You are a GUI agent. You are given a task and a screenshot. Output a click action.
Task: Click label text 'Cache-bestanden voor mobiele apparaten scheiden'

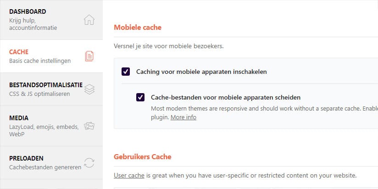click(x=226, y=97)
